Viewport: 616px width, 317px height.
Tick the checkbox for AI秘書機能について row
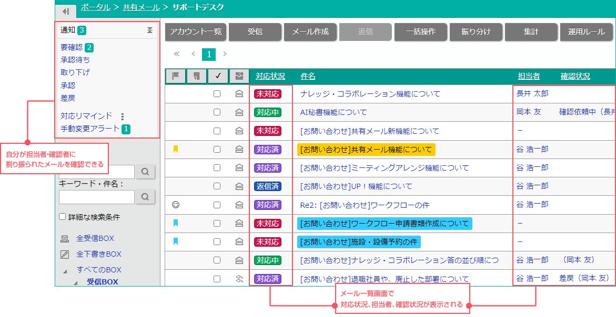[217, 112]
